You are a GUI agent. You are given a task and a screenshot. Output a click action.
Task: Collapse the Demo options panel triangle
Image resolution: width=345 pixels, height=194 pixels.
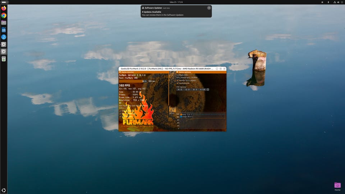[177, 72]
